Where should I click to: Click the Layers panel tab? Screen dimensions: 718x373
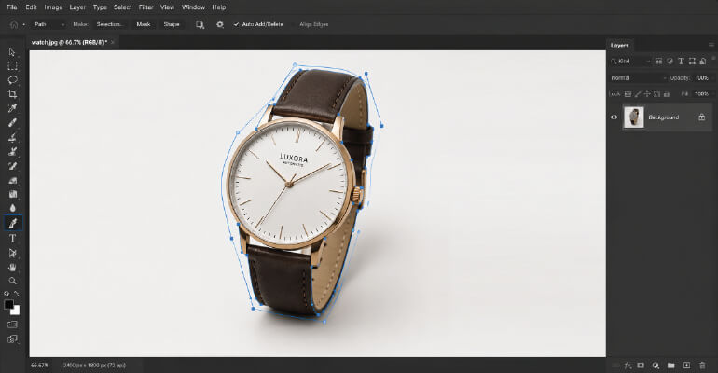coord(619,46)
